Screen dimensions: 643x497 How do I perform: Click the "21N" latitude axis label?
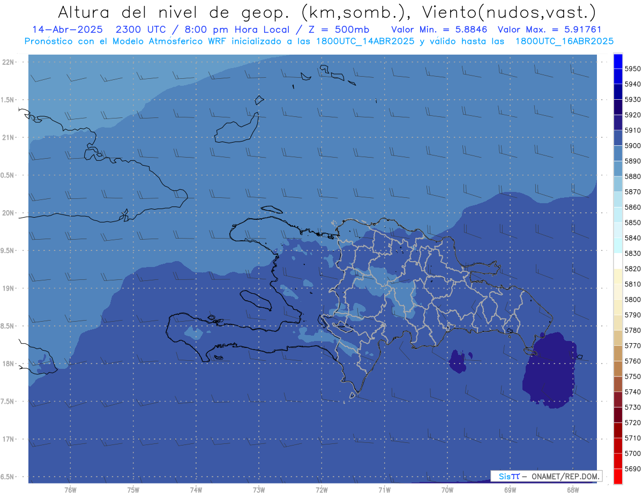pos(8,138)
